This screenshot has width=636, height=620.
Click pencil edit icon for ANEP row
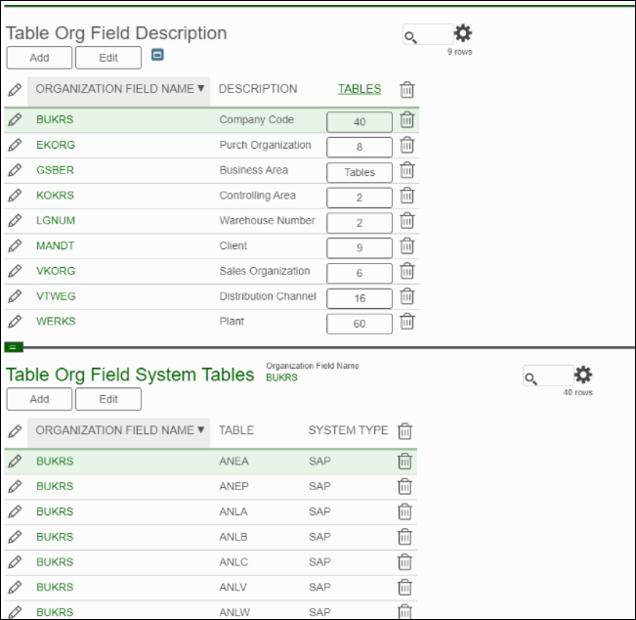click(x=15, y=486)
